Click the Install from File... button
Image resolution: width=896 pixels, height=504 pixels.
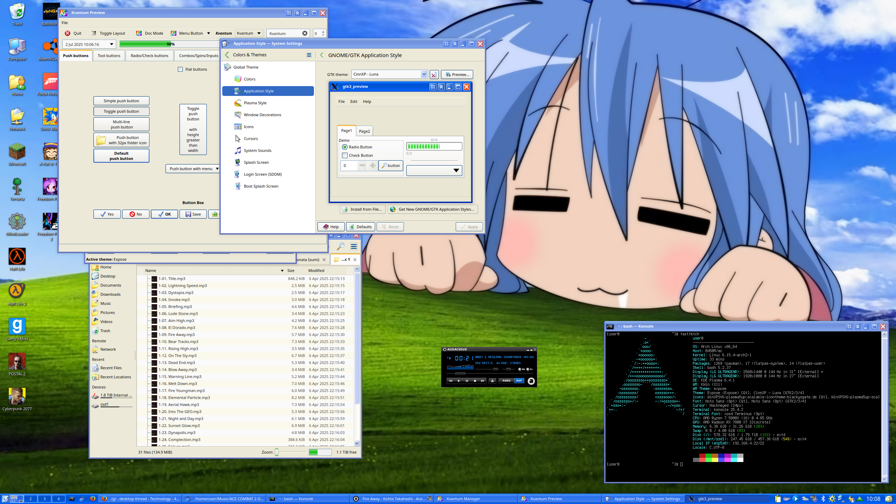coord(363,209)
